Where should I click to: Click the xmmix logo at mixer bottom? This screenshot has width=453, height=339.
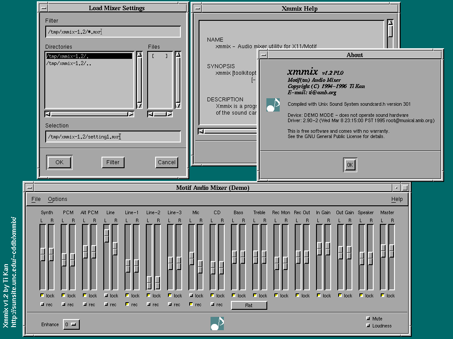217,324
